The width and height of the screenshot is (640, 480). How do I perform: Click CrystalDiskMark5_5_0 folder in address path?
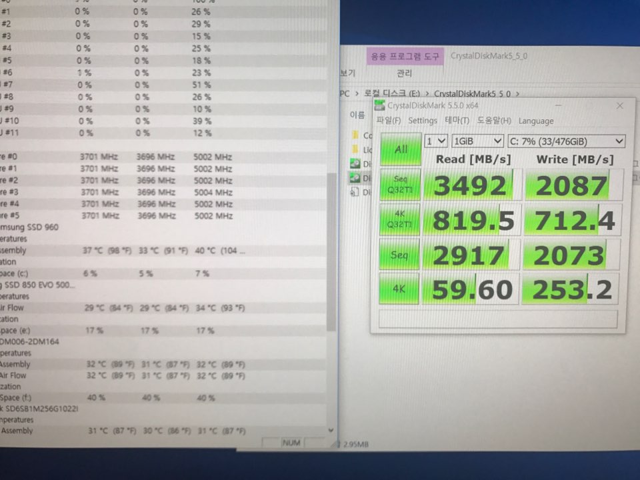point(472,94)
